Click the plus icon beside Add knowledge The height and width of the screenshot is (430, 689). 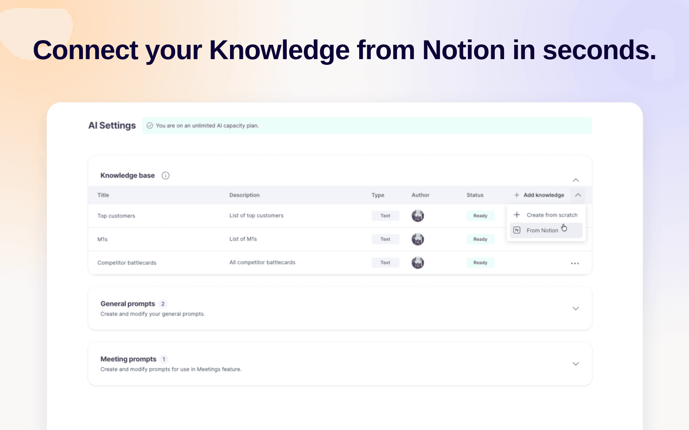(517, 195)
